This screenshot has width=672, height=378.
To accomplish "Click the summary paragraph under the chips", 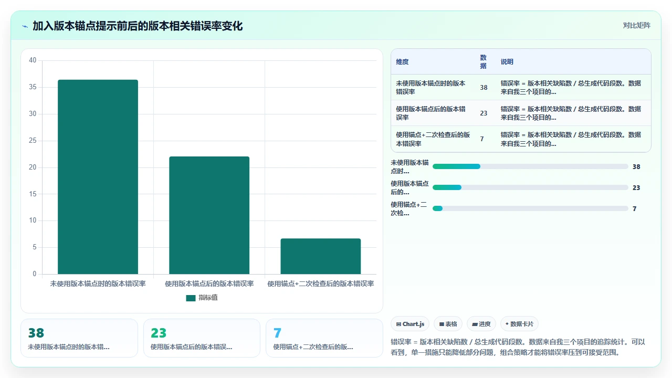I will coord(518,347).
